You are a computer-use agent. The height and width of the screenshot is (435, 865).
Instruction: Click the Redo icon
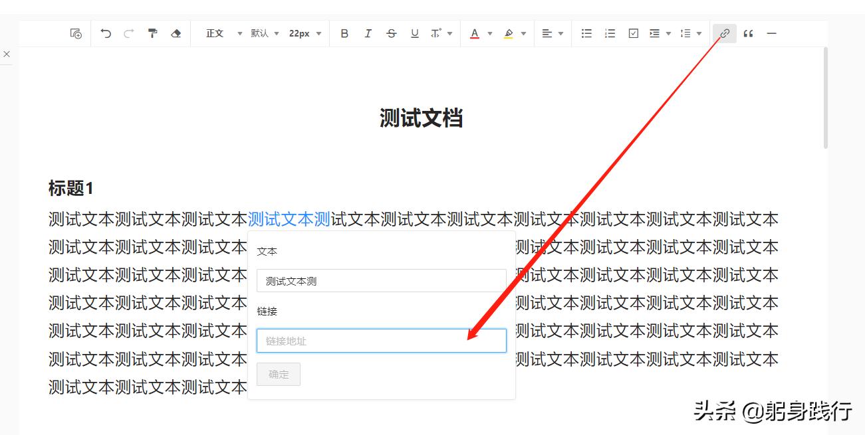(128, 33)
